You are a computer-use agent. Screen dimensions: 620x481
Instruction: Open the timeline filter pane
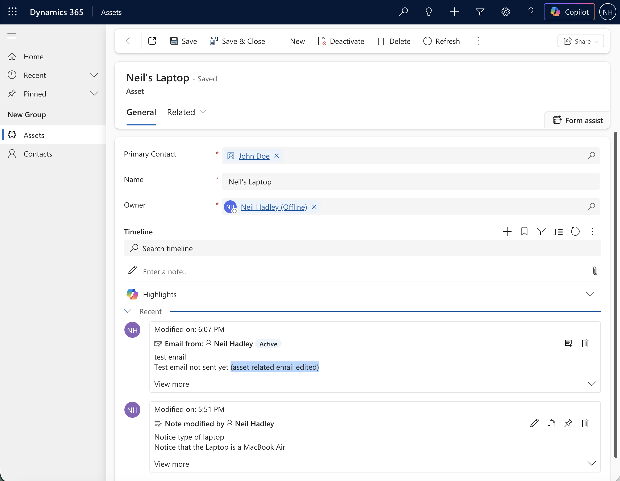coord(541,231)
